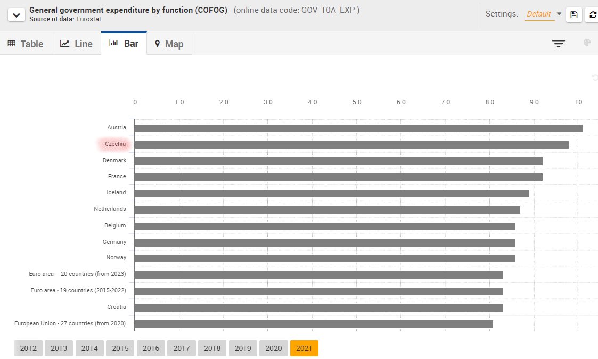Open the Default settings dropdown

point(544,14)
